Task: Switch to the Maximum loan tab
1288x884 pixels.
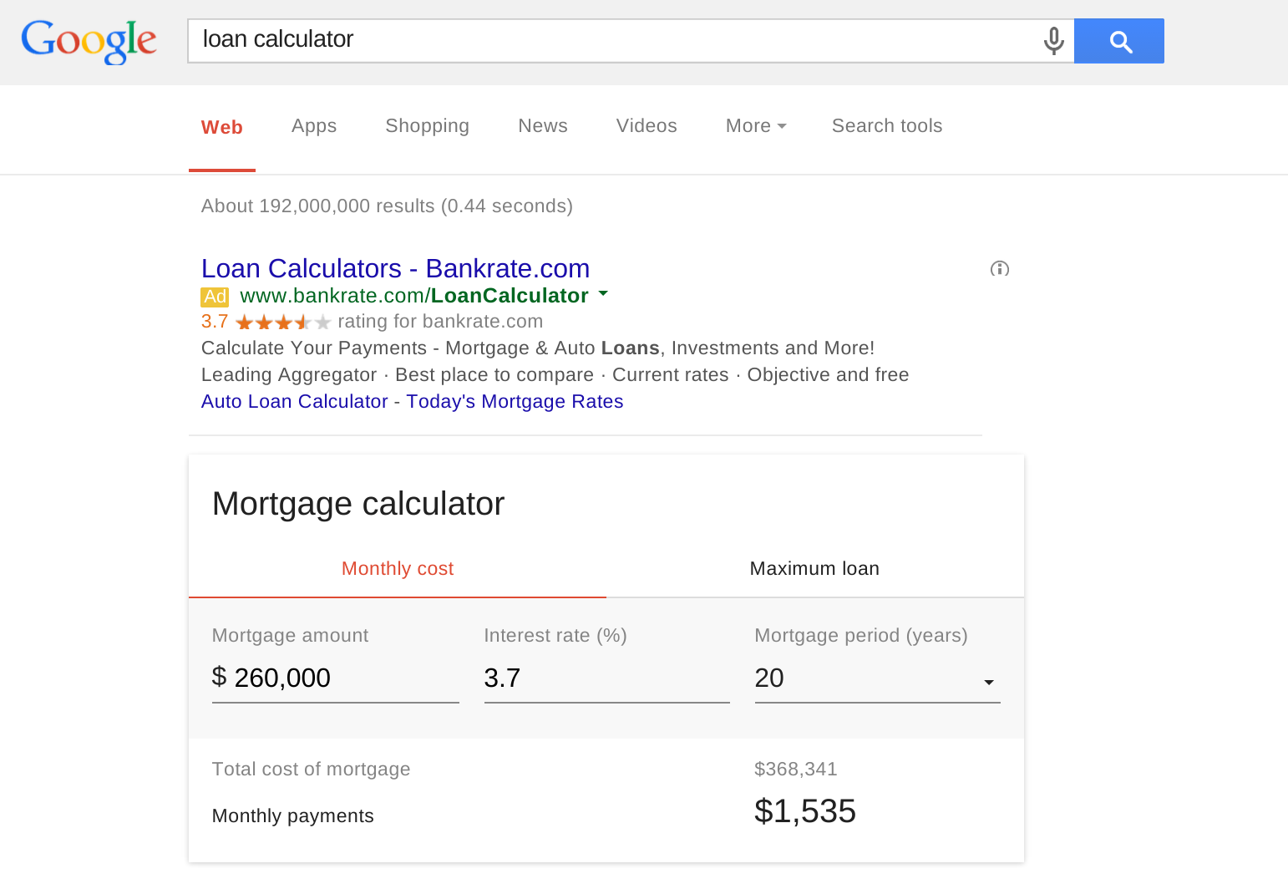Action: click(x=814, y=568)
